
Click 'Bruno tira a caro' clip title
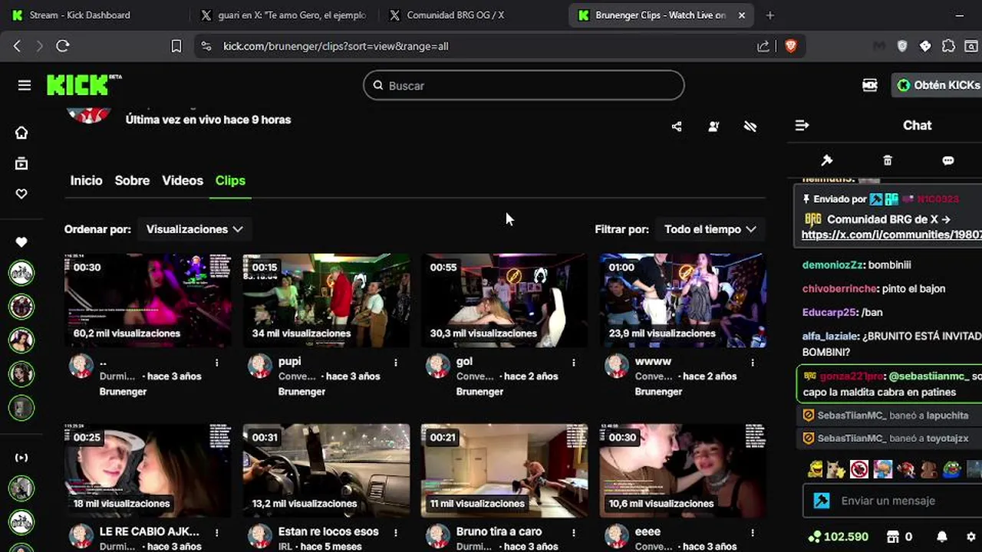coord(499,531)
